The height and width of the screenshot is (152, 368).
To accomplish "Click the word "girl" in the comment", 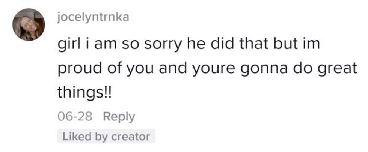I will coord(68,45).
